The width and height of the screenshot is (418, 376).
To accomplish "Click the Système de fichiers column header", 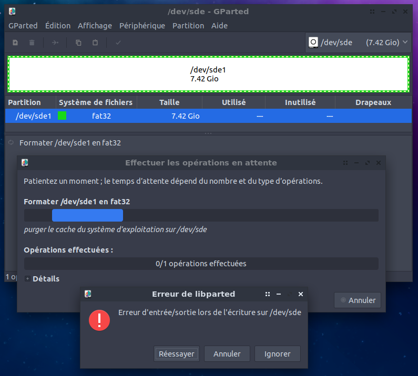I will 96,102.
